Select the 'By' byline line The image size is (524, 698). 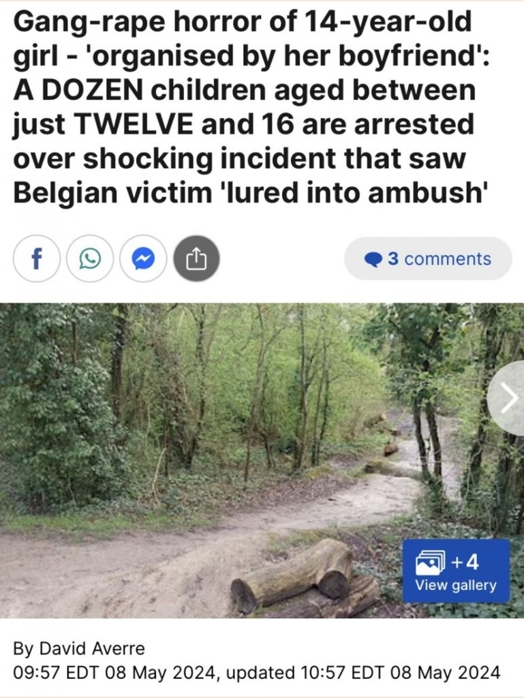(79, 648)
